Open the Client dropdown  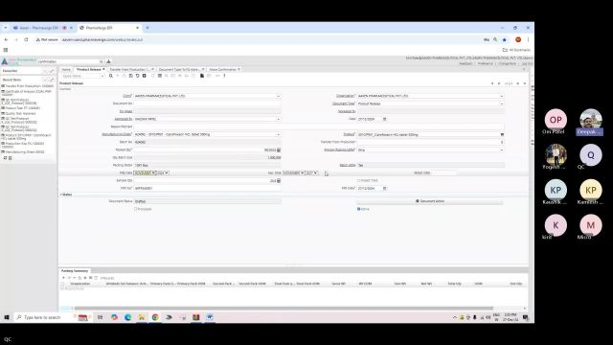(x=279, y=96)
